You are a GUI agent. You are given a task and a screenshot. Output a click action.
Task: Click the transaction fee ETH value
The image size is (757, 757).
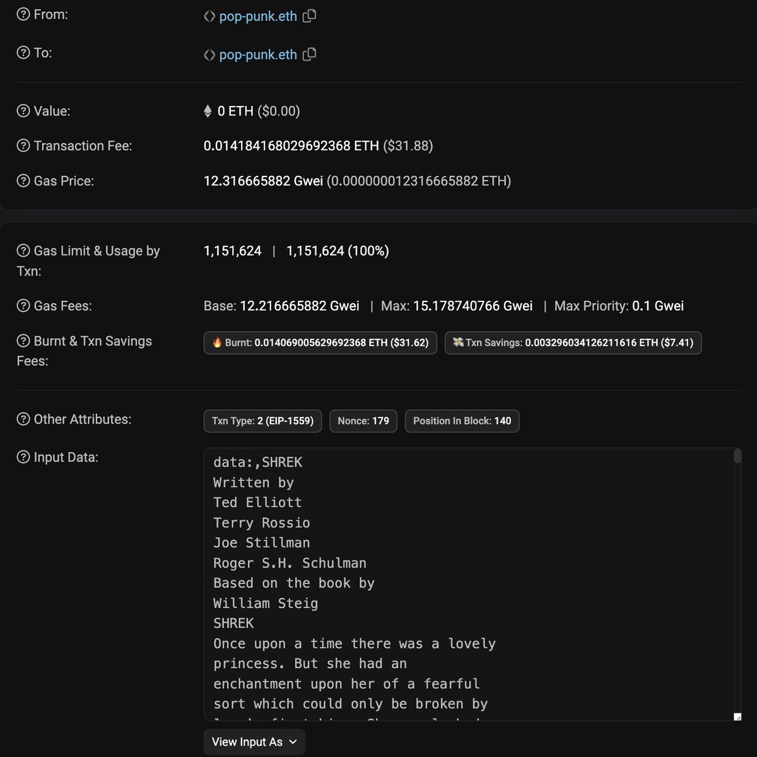291,146
